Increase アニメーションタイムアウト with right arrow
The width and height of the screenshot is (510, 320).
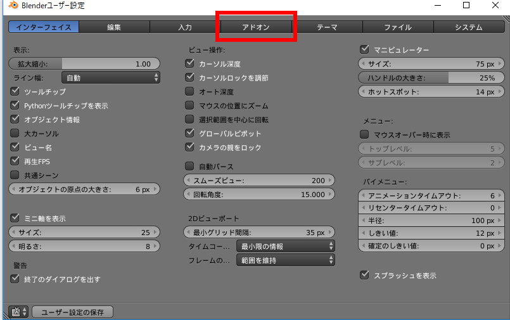500,195
